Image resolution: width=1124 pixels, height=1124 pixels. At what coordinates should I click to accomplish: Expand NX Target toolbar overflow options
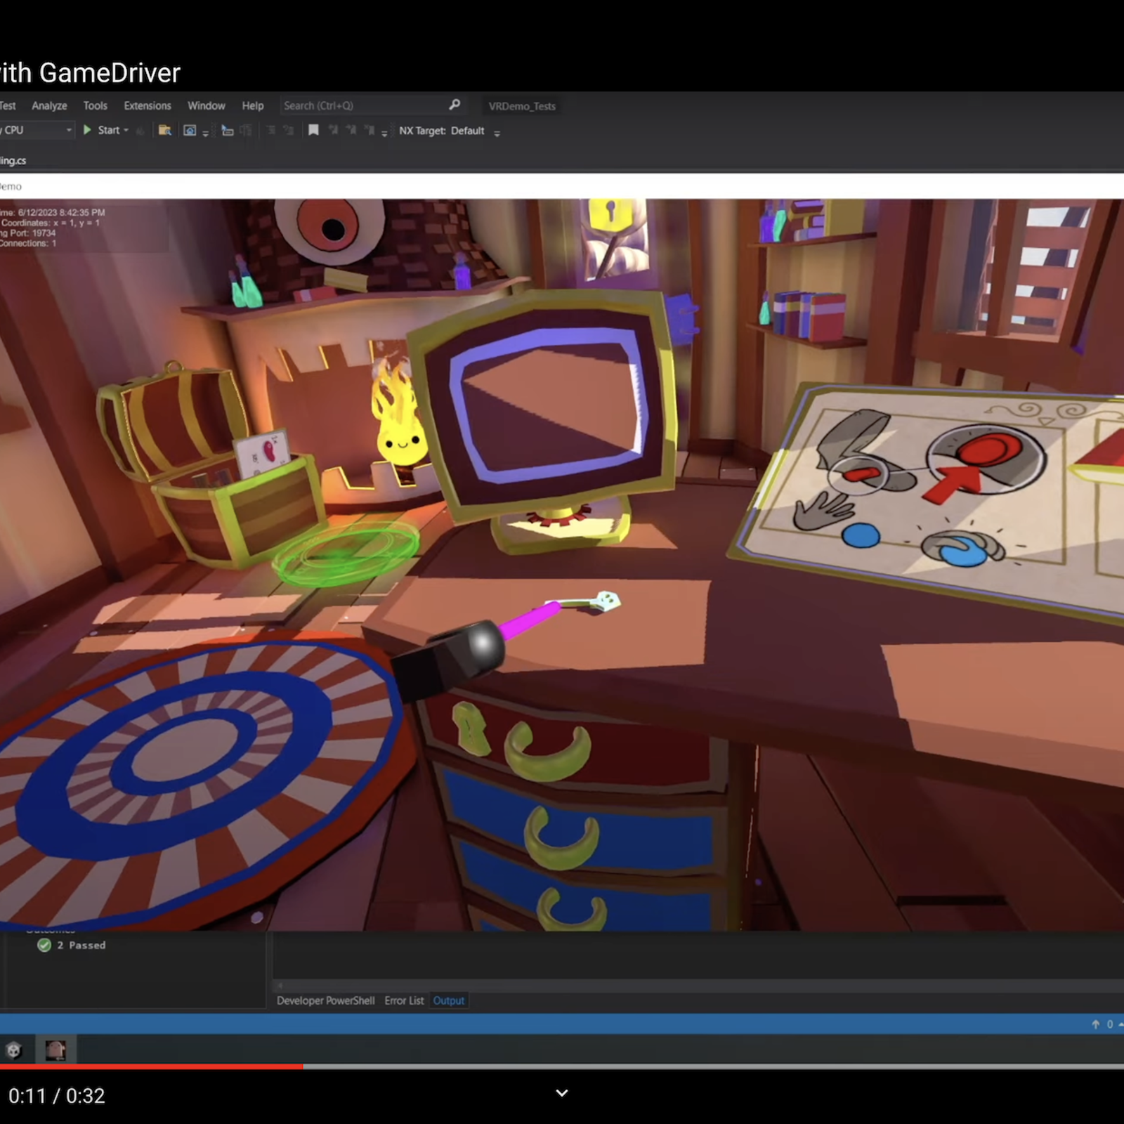(x=497, y=133)
